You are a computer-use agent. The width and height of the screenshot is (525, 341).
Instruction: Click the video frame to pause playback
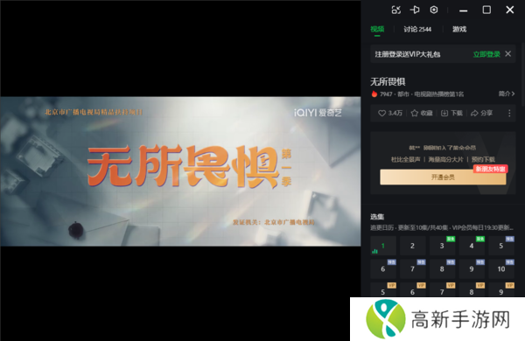[180, 171]
